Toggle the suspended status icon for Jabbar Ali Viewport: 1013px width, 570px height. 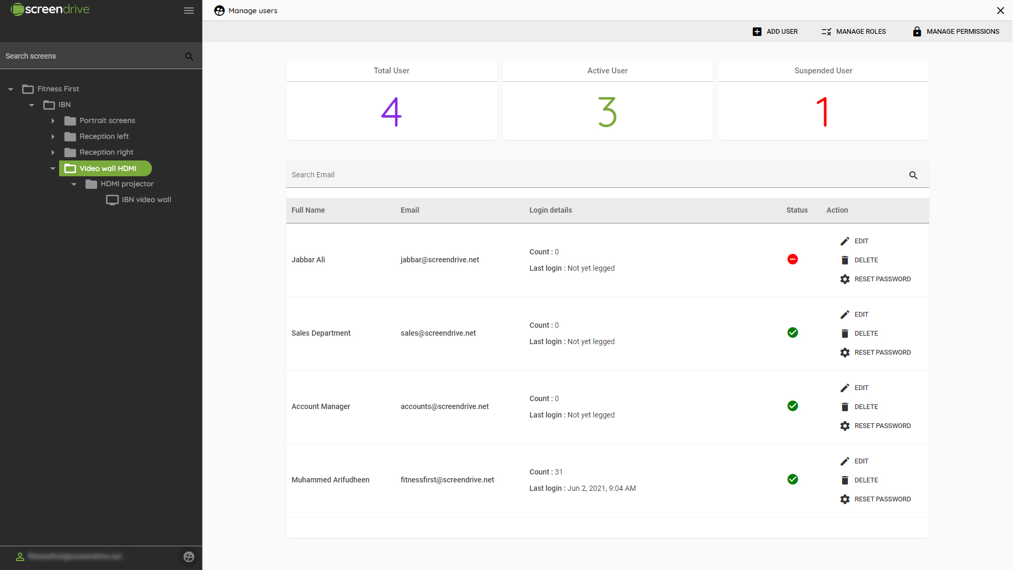[x=792, y=259]
